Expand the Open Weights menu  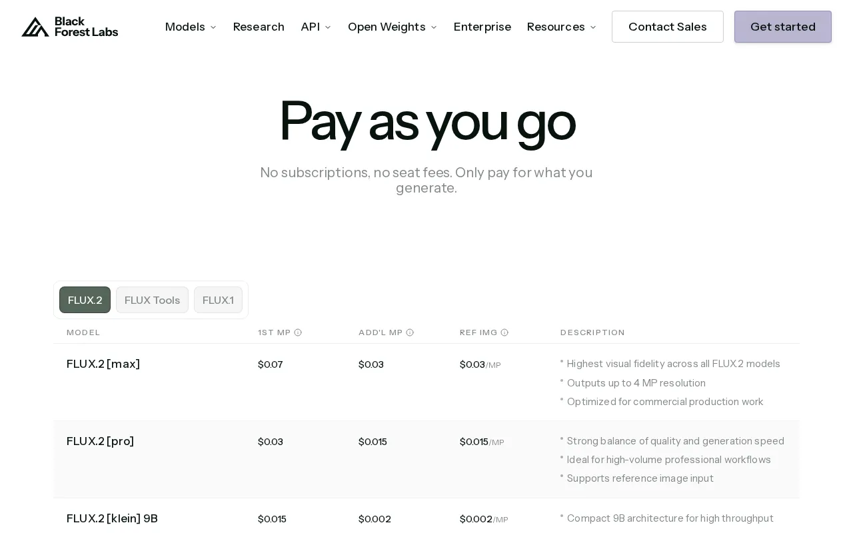[x=393, y=27]
